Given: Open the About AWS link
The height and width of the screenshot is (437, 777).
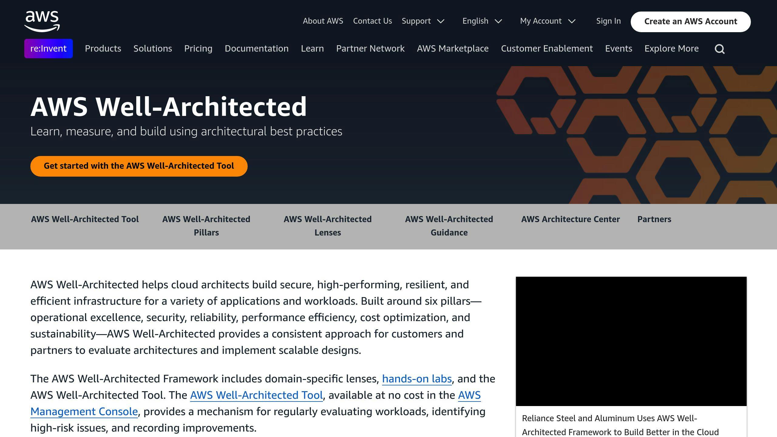Looking at the screenshot, I should click(323, 21).
